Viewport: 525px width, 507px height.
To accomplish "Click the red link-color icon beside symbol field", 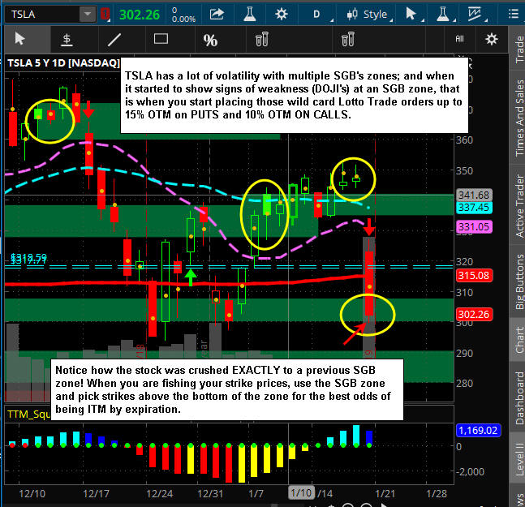I will coord(105,15).
